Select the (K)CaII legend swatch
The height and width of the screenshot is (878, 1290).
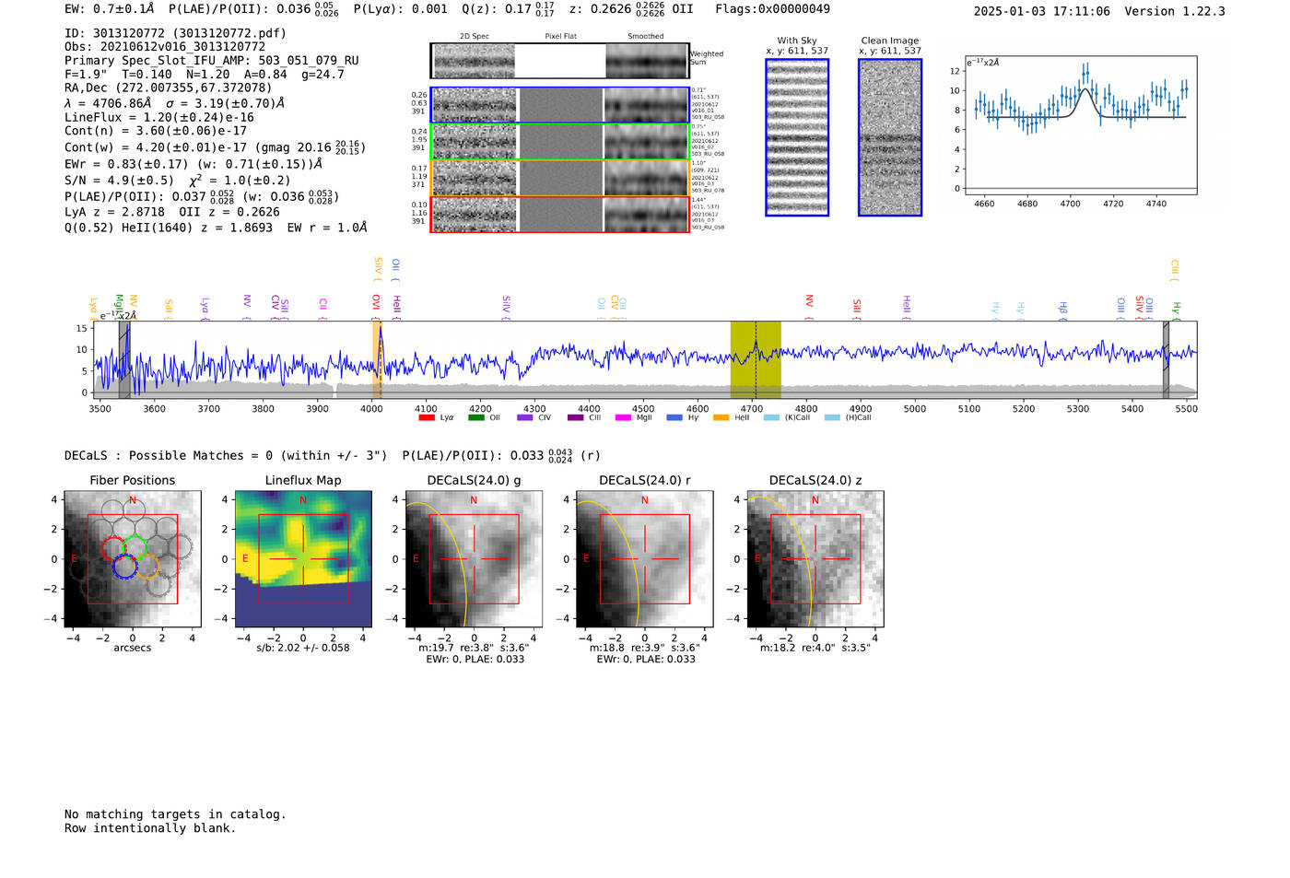pos(771,417)
